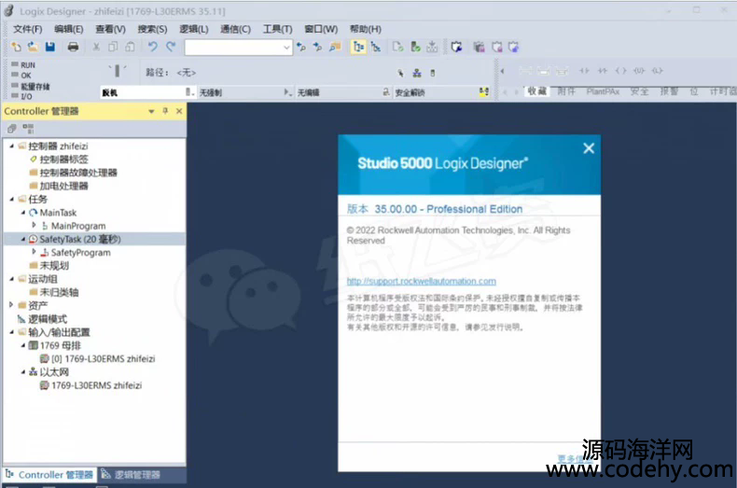Image resolution: width=737 pixels, height=488 pixels.
Task: Select the 逻辑模式 tree item
Action: 48,319
